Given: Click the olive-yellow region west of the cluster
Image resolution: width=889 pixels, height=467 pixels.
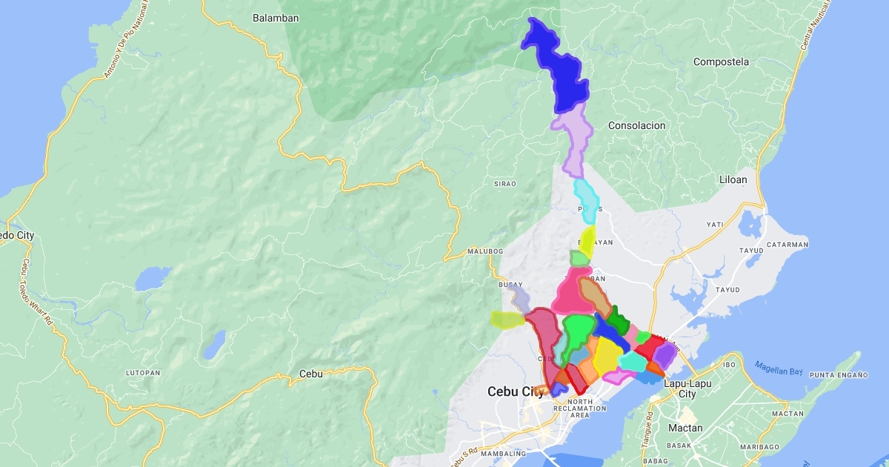Looking at the screenshot, I should 507,319.
